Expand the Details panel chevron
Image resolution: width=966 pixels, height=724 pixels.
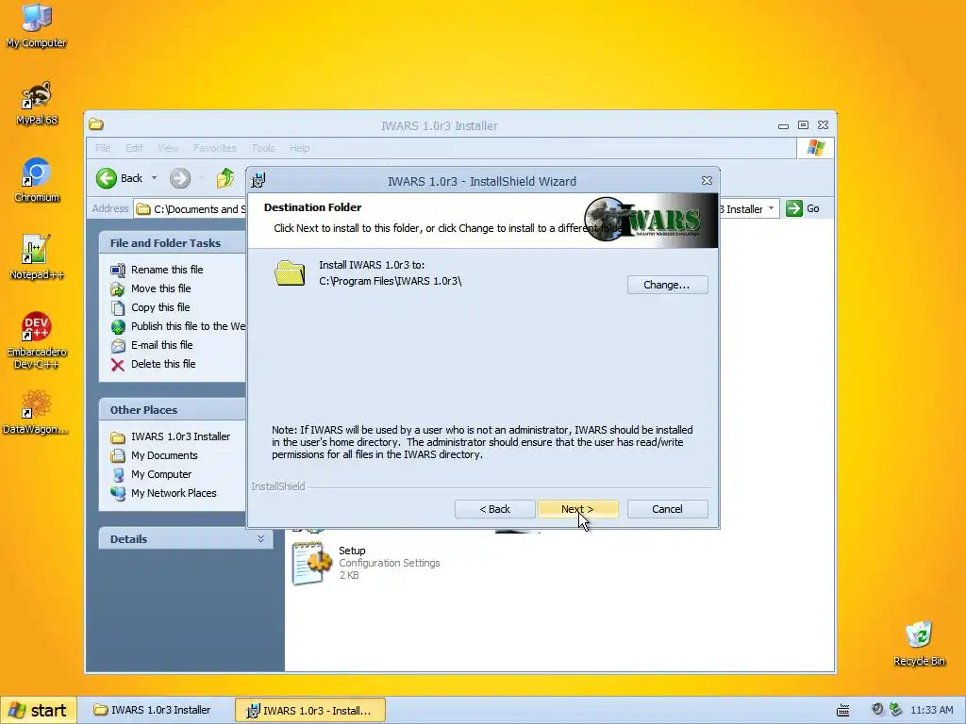[260, 539]
